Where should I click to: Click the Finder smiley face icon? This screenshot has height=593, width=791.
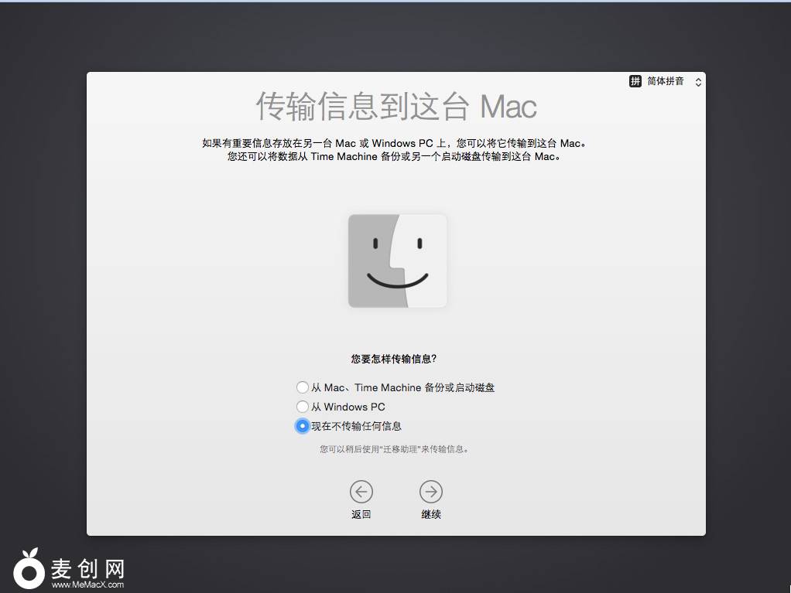397,261
